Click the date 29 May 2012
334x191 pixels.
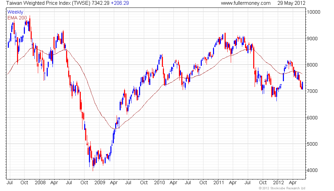(x=291, y=3)
